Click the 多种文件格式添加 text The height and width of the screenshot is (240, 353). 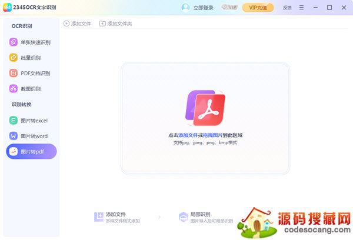[x=123, y=221]
